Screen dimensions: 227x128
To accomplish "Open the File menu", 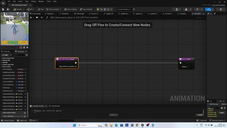I will click(x=9, y=1).
